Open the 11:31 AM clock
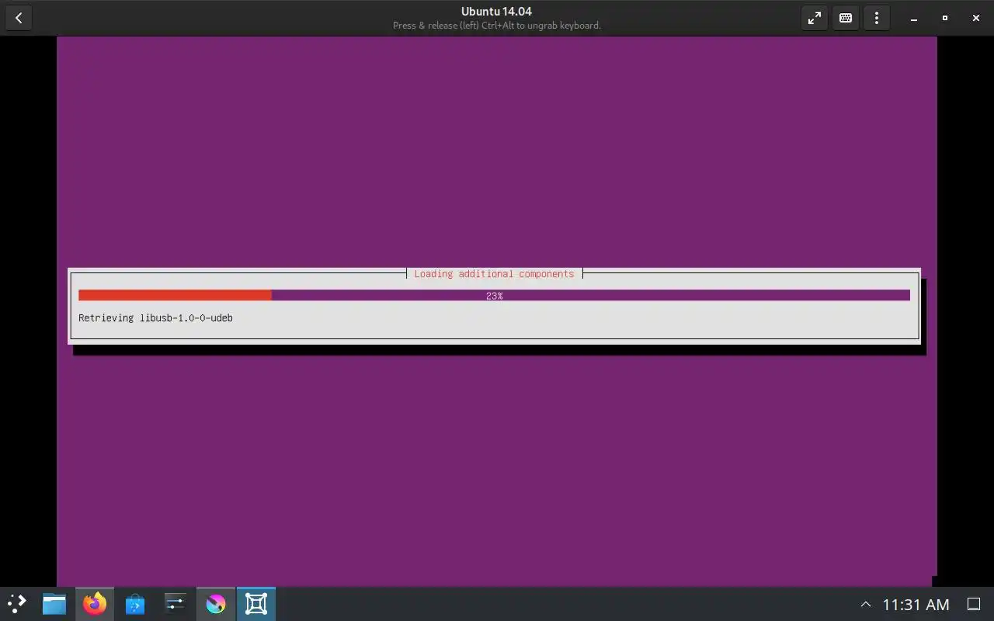This screenshot has width=994, height=621. (916, 604)
